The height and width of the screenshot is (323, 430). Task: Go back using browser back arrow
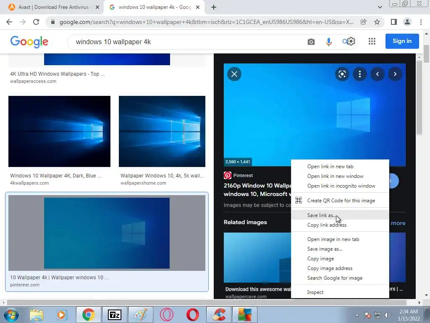(9, 22)
